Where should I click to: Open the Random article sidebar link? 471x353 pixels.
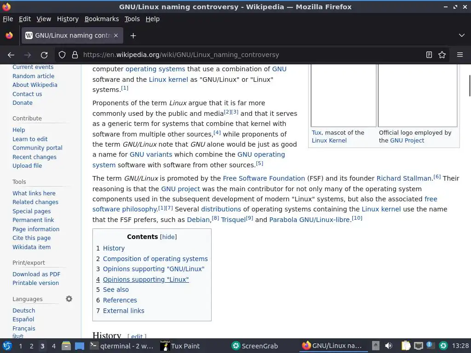33,76
